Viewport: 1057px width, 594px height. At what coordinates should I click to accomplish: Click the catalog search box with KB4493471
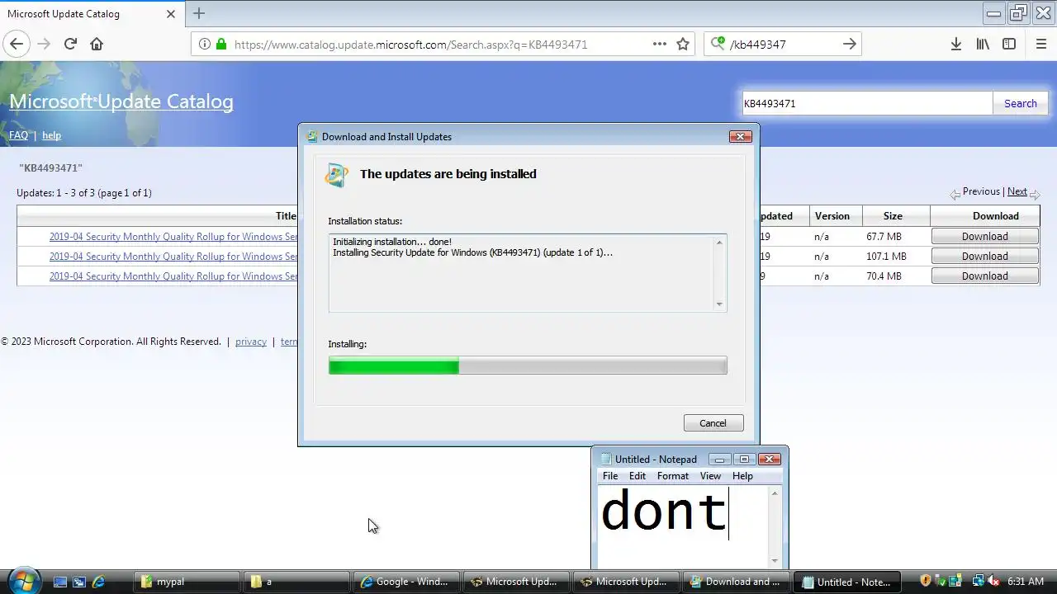pyautogui.click(x=866, y=103)
